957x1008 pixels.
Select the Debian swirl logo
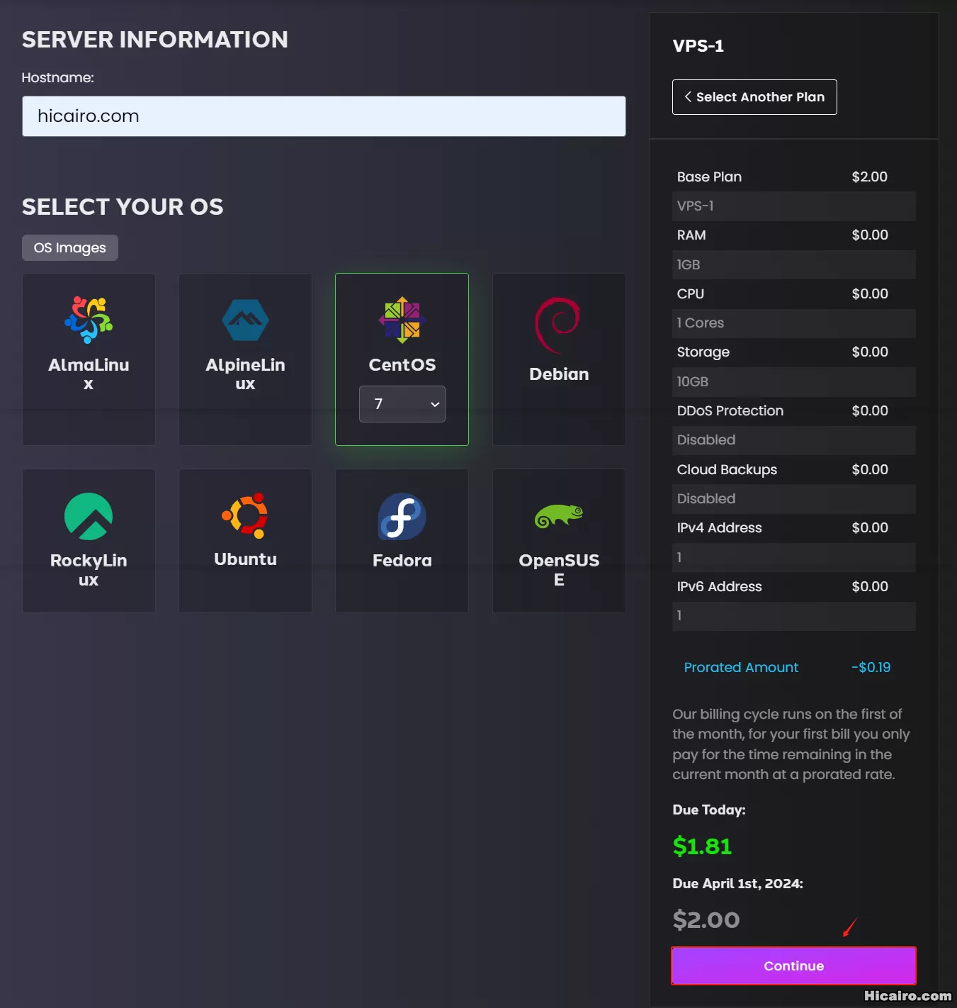point(558,325)
